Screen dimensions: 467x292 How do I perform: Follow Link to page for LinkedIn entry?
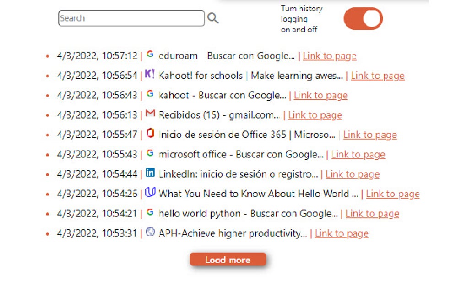pyautogui.click(x=353, y=174)
